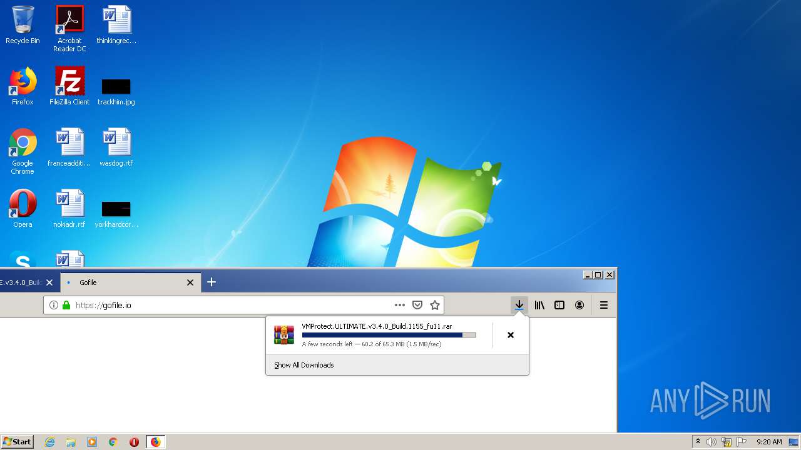Select FileZilla Client desktop shortcut
Viewport: 801px width, 450px height.
69,86
